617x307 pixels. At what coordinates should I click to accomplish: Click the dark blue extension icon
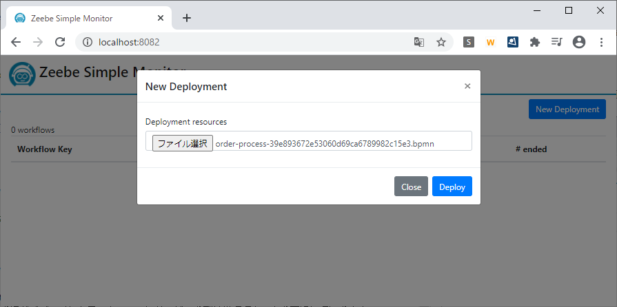point(513,42)
